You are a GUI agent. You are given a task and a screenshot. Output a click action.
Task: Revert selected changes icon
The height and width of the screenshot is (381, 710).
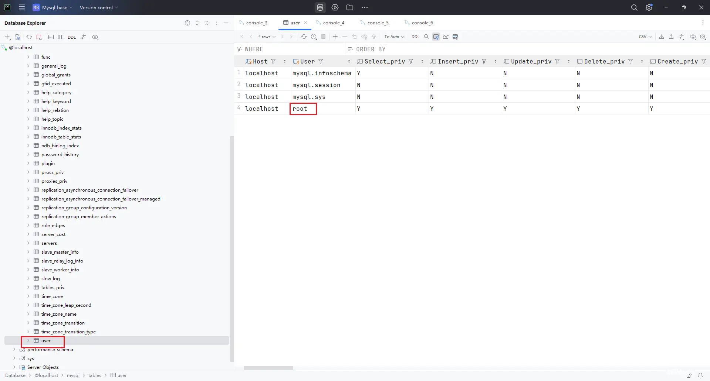coord(355,37)
